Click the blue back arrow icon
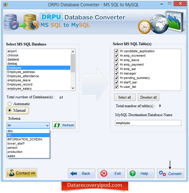 click(74, 174)
